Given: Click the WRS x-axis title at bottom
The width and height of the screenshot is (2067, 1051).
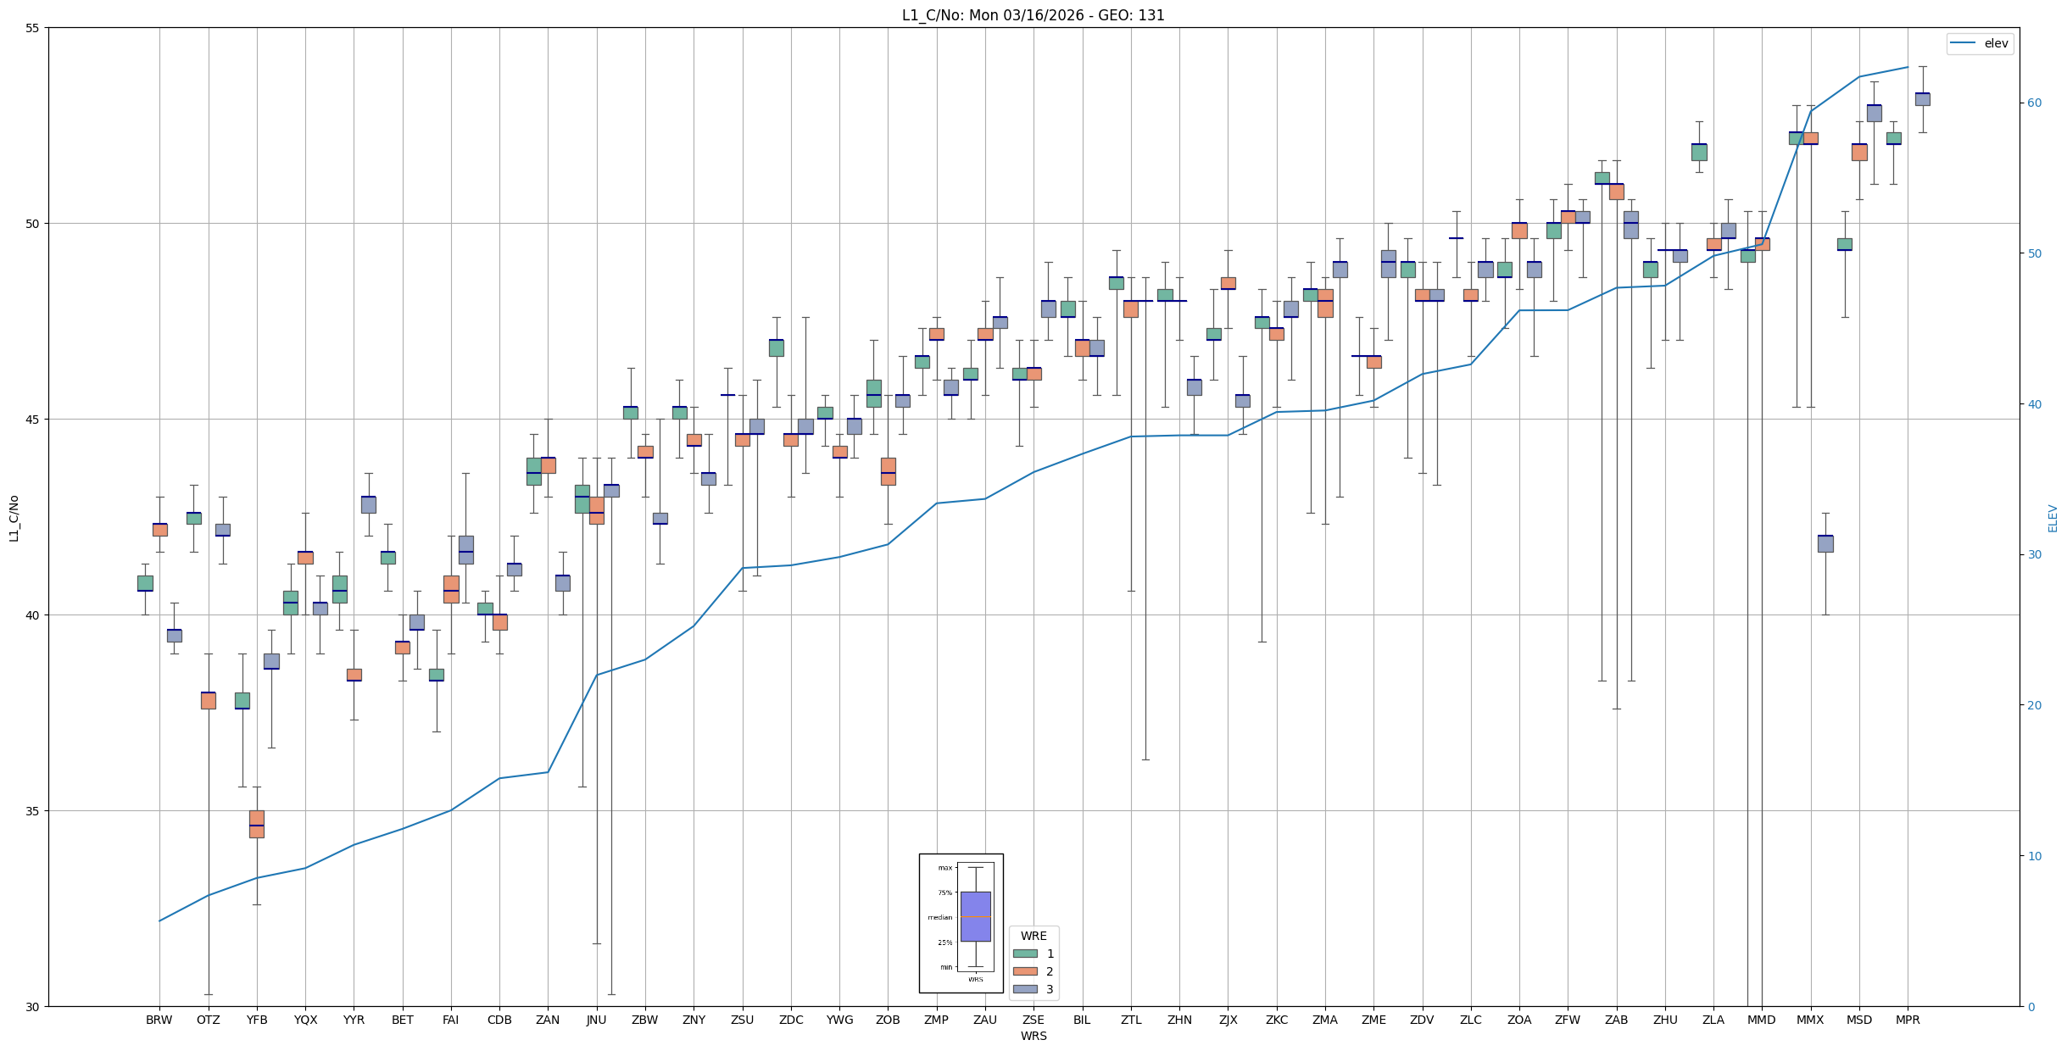Looking at the screenshot, I should click(1033, 1036).
